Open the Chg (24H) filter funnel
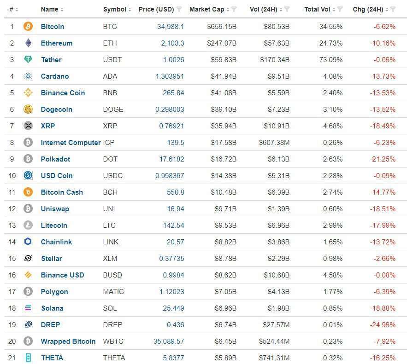 (393, 10)
